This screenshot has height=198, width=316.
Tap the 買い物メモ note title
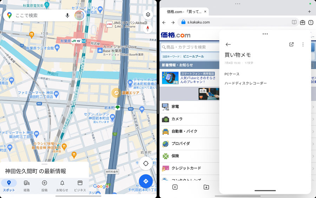[x=238, y=55]
